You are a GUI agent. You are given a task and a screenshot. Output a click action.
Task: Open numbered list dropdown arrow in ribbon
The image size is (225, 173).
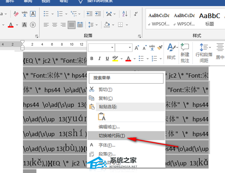click(66, 14)
